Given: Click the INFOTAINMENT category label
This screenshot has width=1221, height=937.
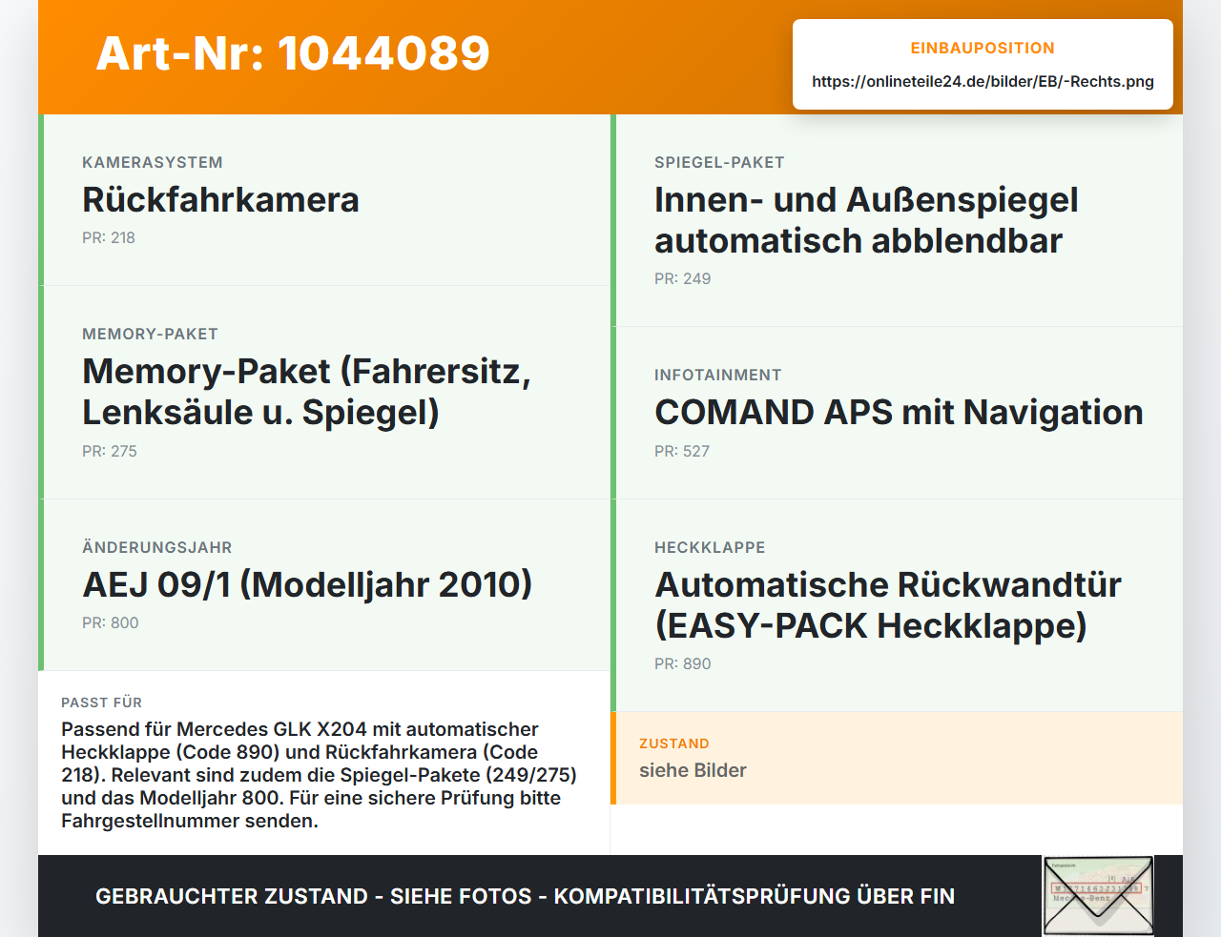Looking at the screenshot, I should [x=718, y=376].
